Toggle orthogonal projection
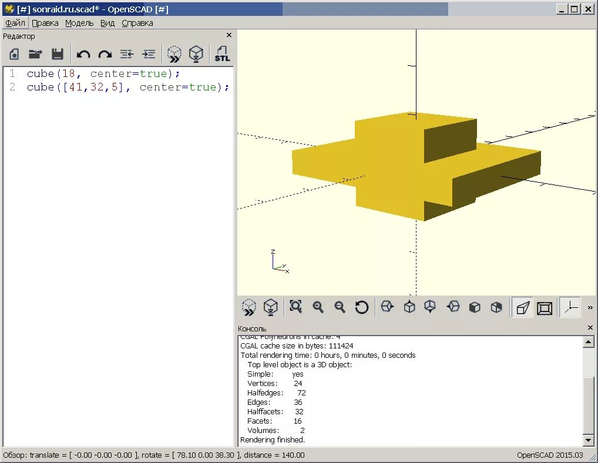This screenshot has height=463, width=598. (x=545, y=308)
